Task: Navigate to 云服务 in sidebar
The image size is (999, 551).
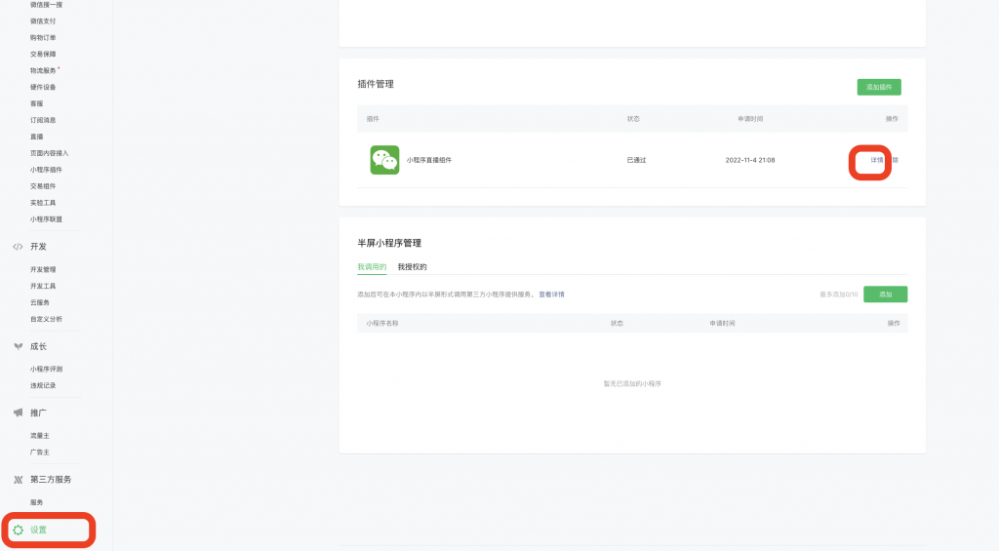Action: click(x=40, y=302)
